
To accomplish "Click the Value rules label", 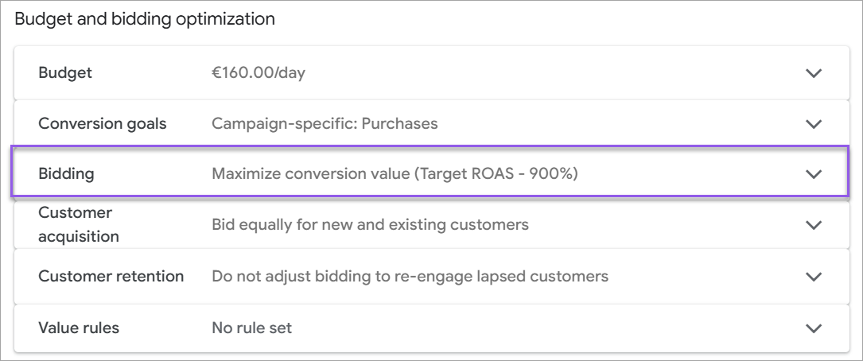I will tap(79, 328).
